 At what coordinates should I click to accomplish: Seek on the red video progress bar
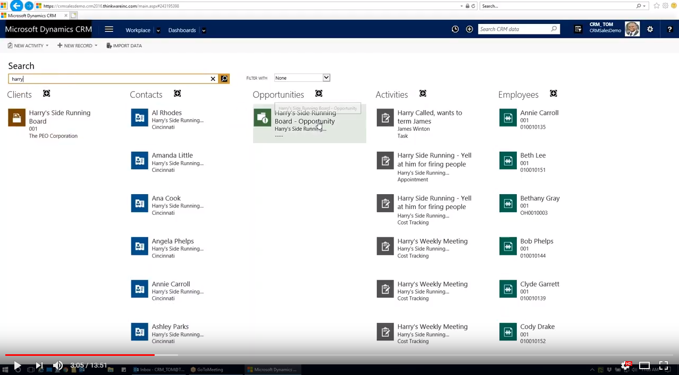[x=80, y=355]
